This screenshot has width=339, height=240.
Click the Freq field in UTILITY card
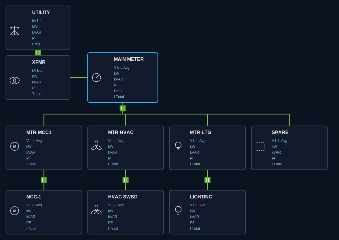coord(36,44)
